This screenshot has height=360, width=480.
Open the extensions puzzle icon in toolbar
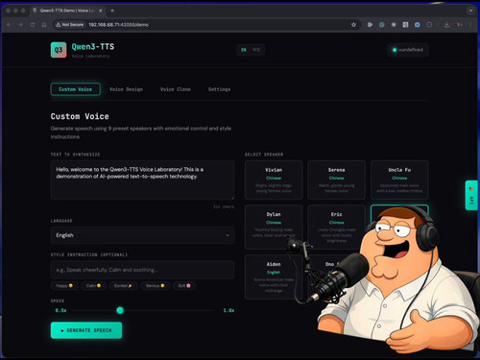click(x=429, y=25)
